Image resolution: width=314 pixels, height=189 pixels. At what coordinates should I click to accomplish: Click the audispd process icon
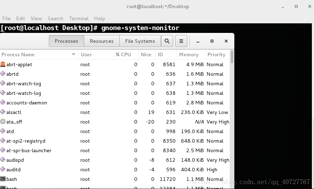coord(3,160)
